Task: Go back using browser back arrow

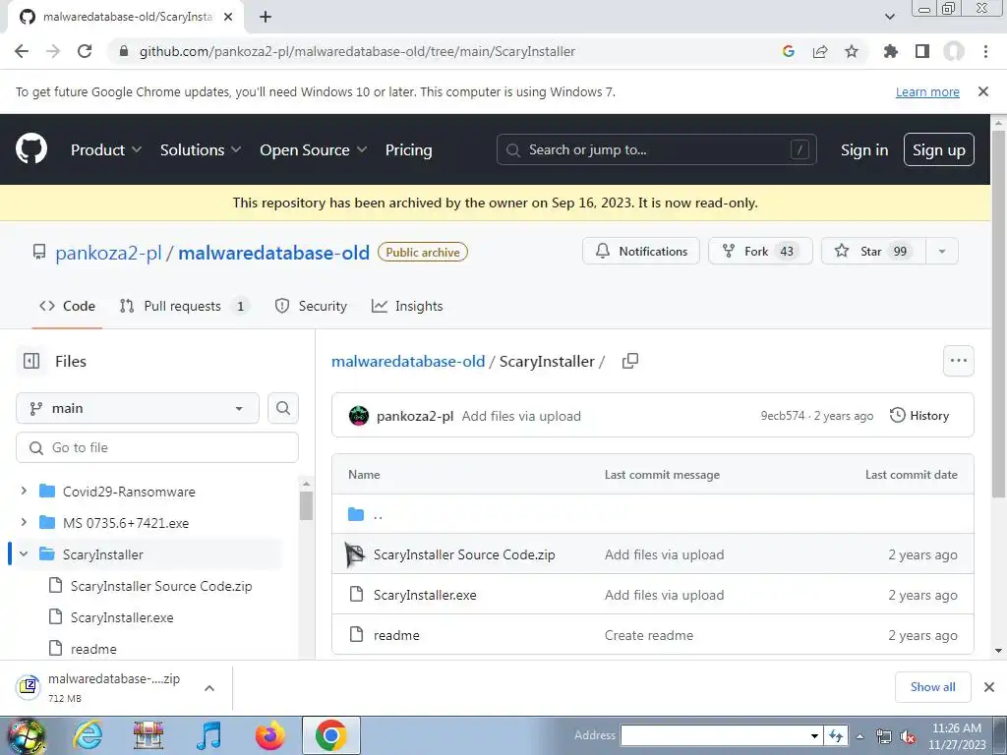Action: (x=22, y=51)
